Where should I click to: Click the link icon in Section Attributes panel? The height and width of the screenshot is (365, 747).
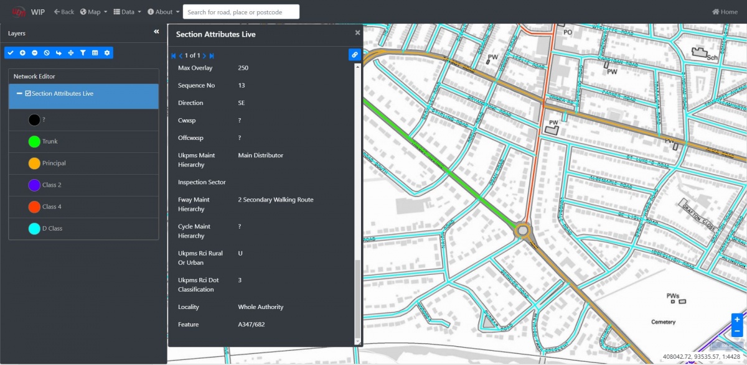[x=354, y=55]
